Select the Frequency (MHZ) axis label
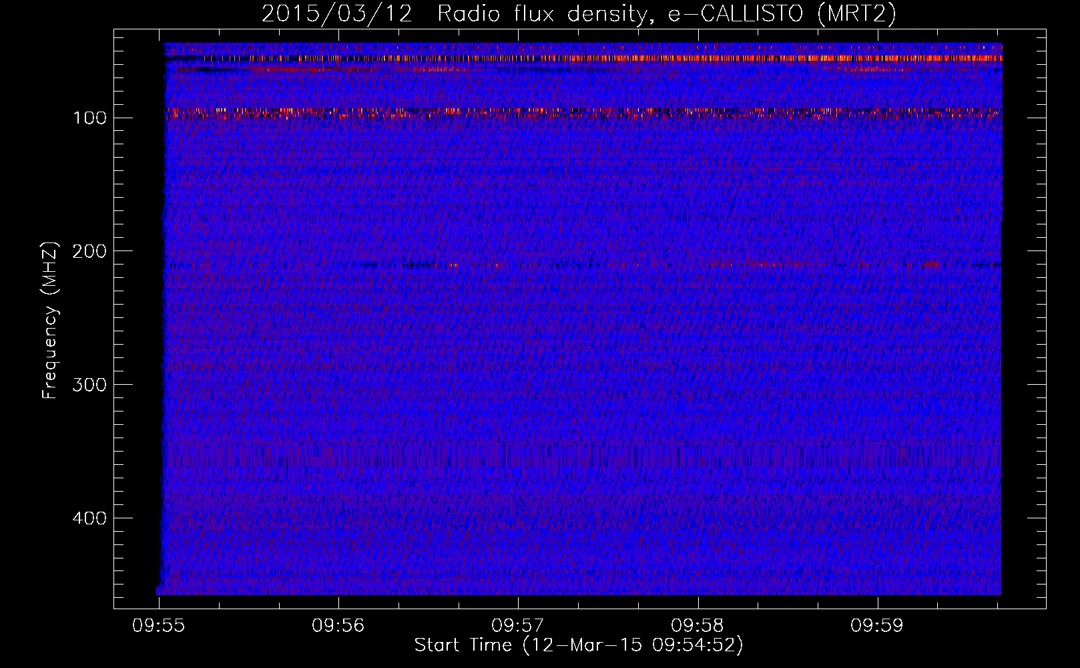Image resolution: width=1080 pixels, height=668 pixels. [50, 320]
